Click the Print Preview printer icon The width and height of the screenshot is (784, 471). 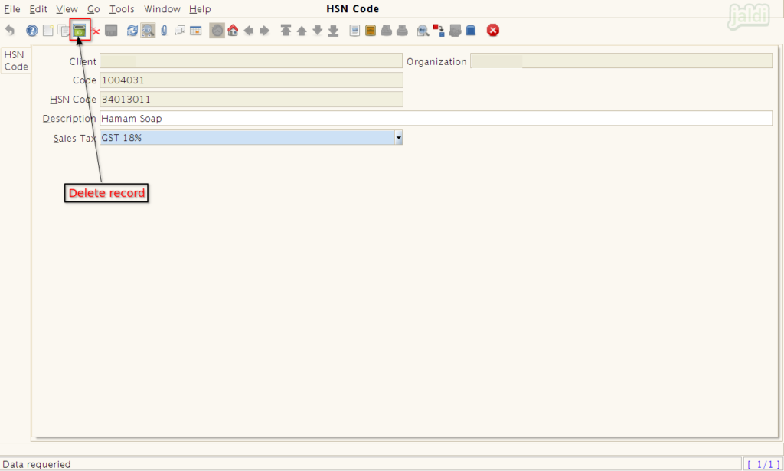pyautogui.click(x=386, y=31)
